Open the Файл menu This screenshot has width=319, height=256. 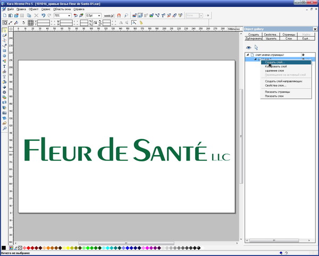(x=11, y=10)
